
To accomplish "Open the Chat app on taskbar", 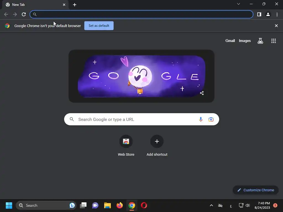I will (x=95, y=205).
